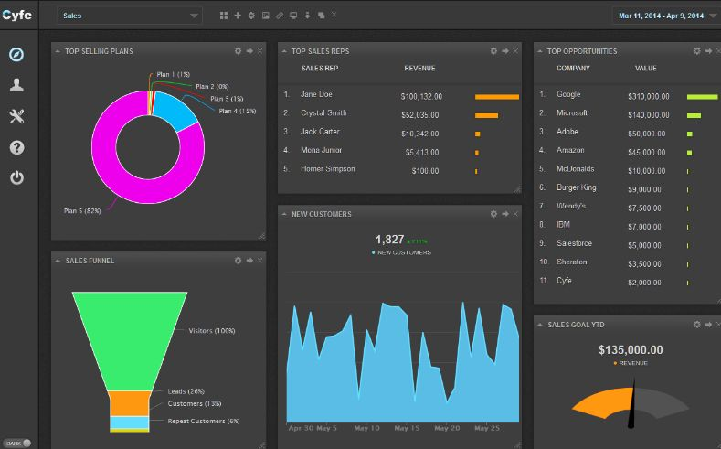
Task: Click the orange Leads funnel section
Action: [x=130, y=403]
